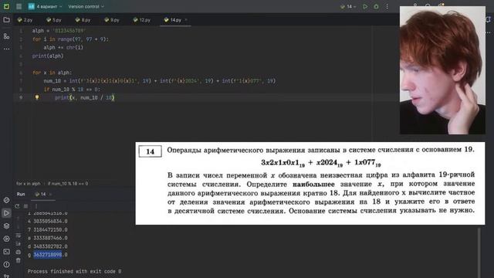Screen dimensions: 494x278
Task: Click the yellow lightbulb quick-fix icon
Action: pos(37,97)
